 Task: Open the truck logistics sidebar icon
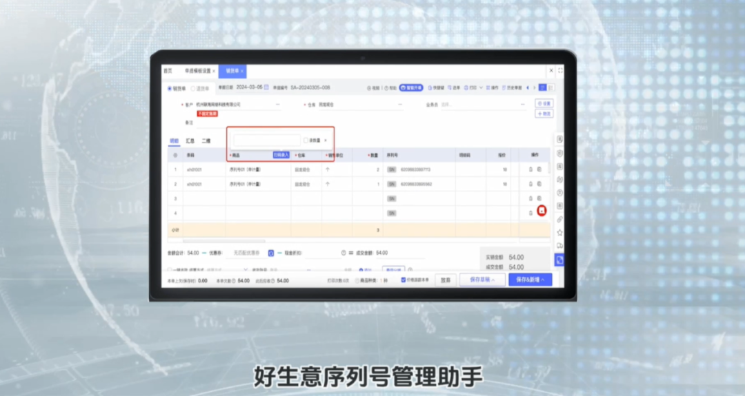click(559, 246)
